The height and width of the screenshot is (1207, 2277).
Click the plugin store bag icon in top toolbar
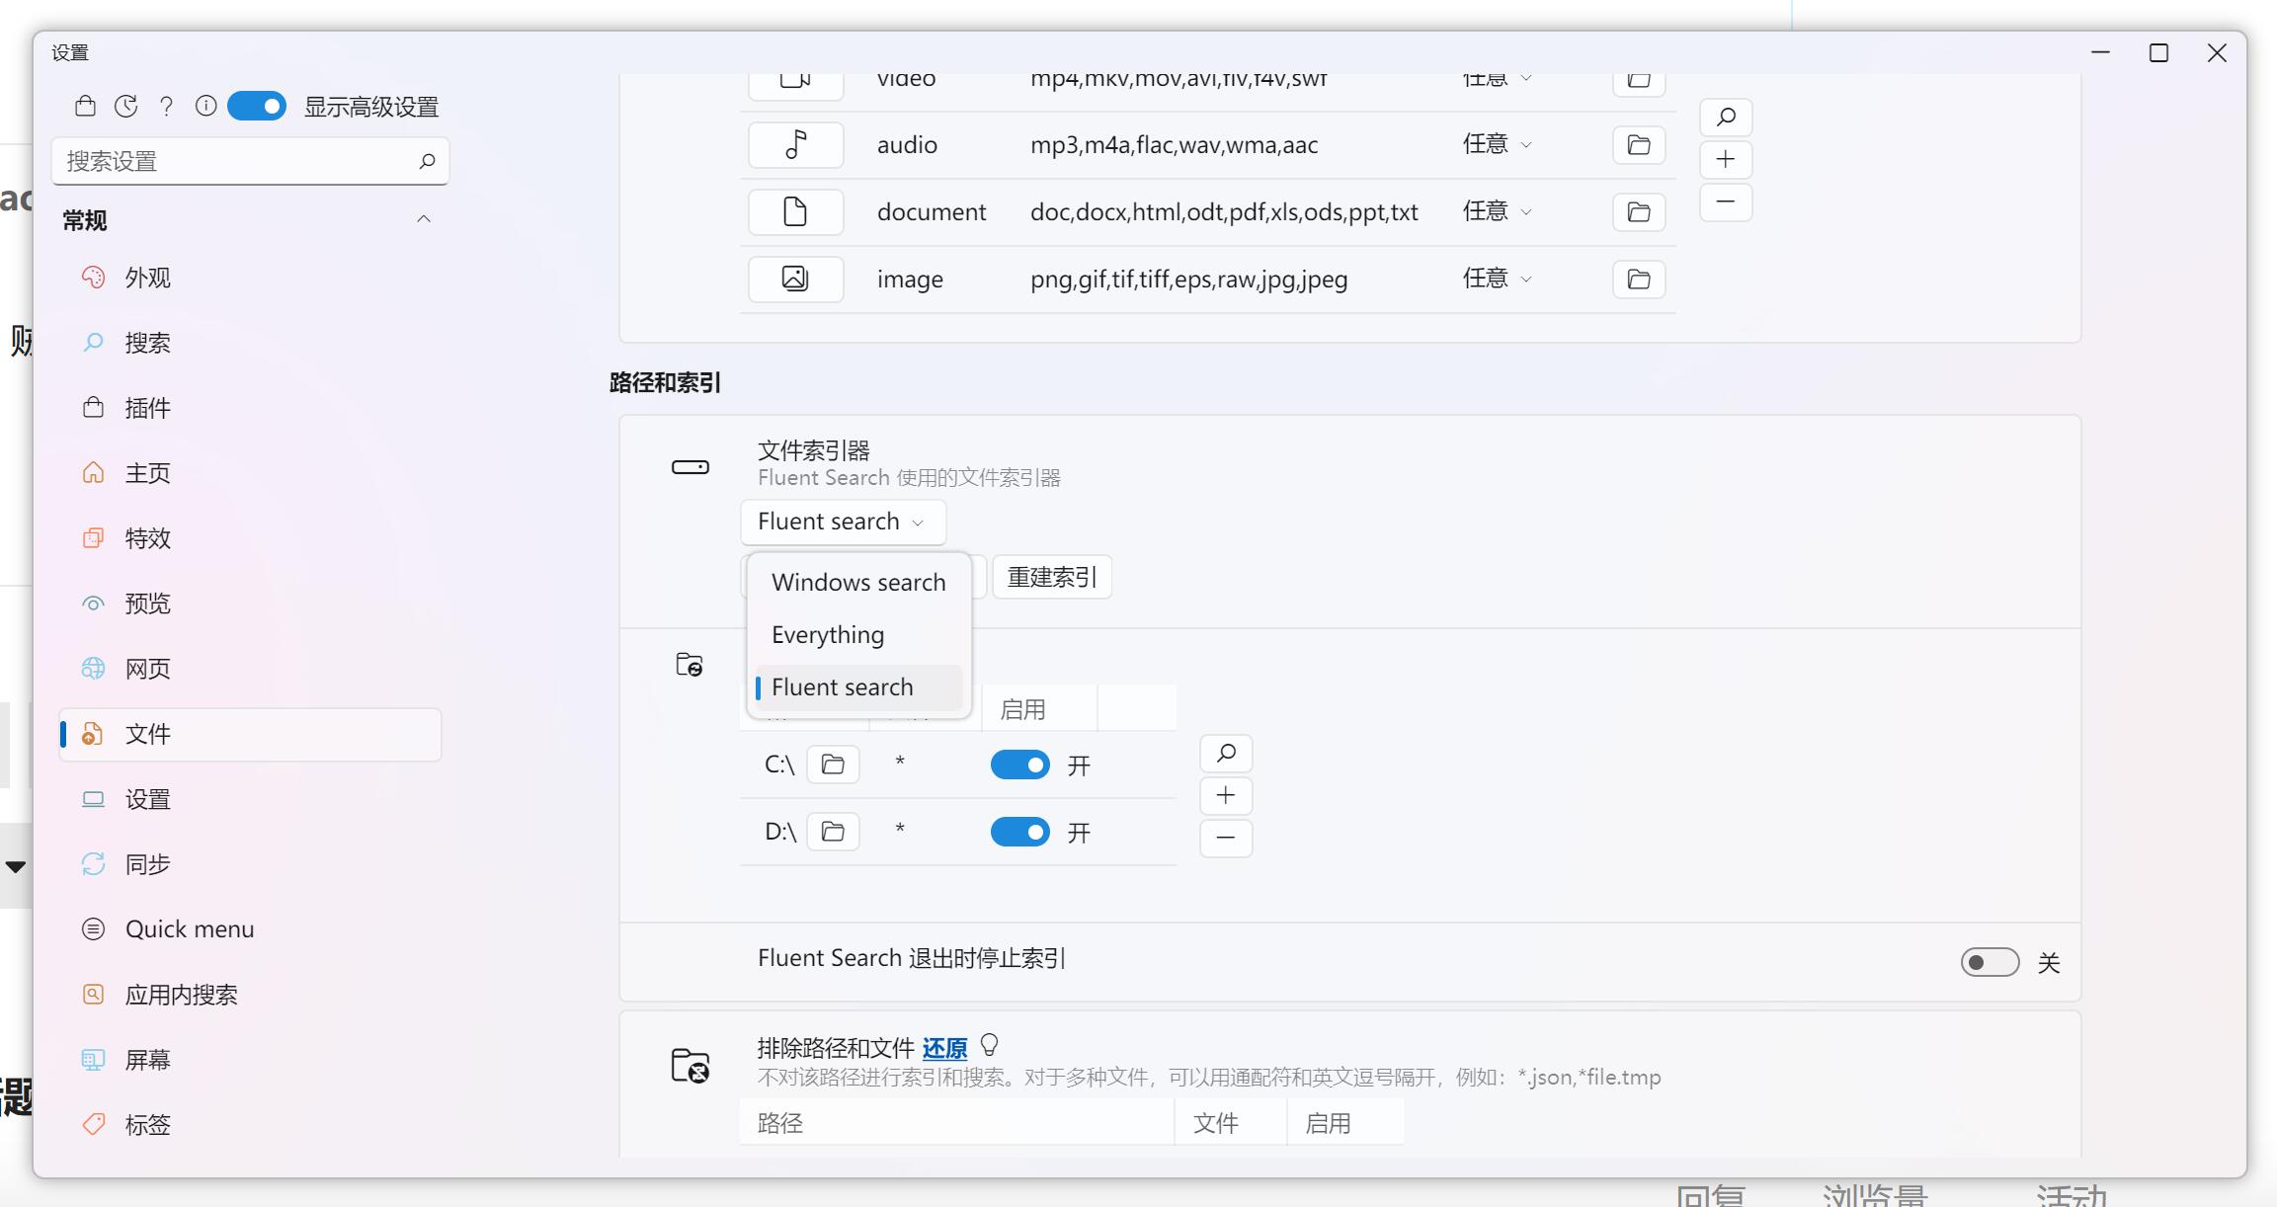pyautogui.click(x=85, y=106)
